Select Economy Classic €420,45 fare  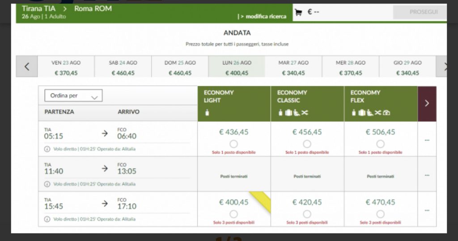[x=307, y=214]
